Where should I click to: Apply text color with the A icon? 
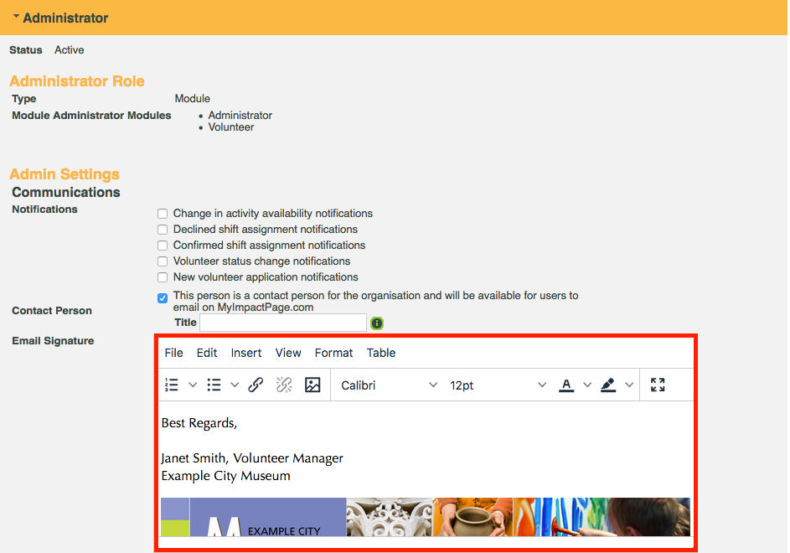[566, 385]
